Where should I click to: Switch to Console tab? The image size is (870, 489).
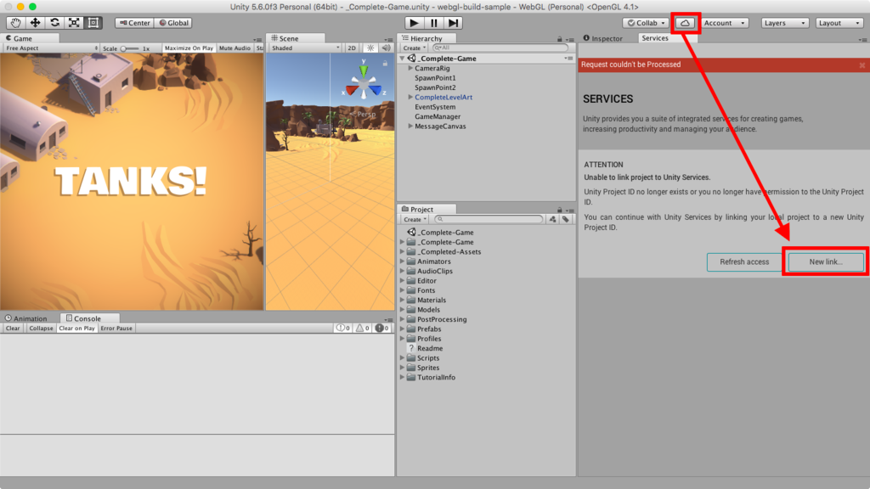88,318
